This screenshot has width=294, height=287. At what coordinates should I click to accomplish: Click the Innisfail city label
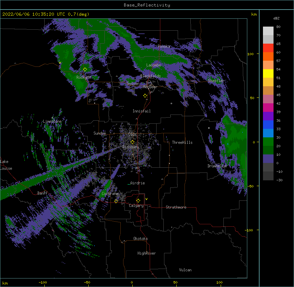click(142, 111)
